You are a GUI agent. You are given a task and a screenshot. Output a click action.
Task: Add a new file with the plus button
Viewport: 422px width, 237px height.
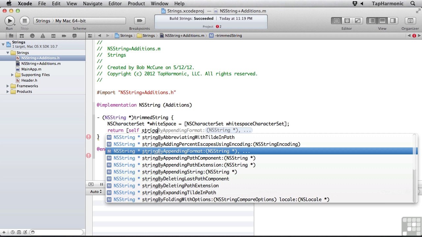pyautogui.click(x=4, y=232)
